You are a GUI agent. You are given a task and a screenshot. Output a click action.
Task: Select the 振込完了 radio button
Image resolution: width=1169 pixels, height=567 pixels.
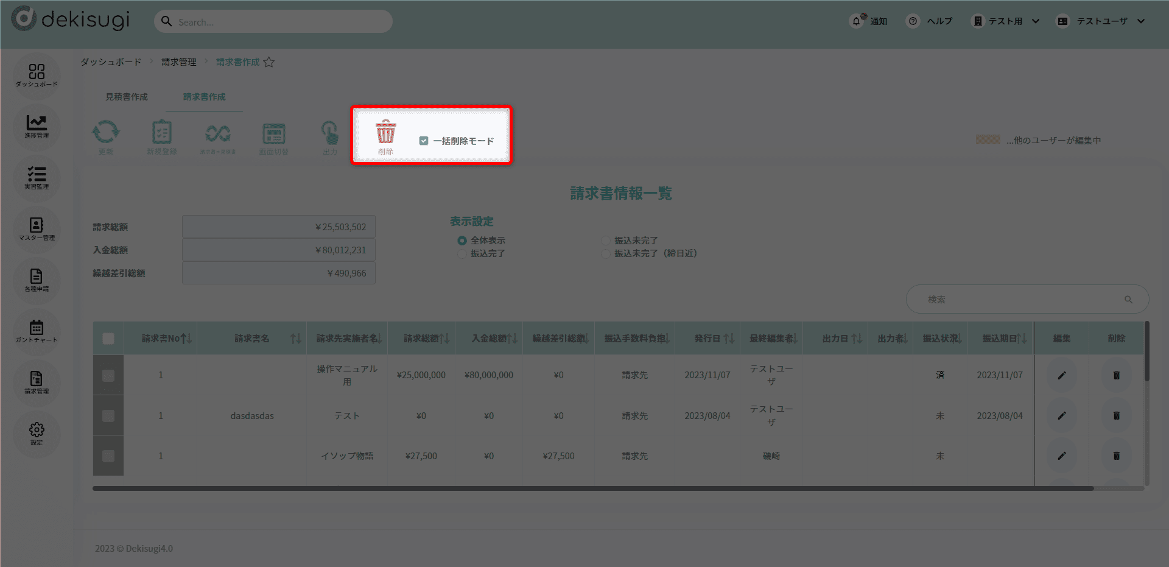[462, 253]
